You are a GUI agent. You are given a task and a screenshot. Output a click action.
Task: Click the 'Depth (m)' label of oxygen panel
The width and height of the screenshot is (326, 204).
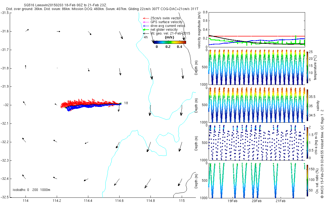point(197,181)
